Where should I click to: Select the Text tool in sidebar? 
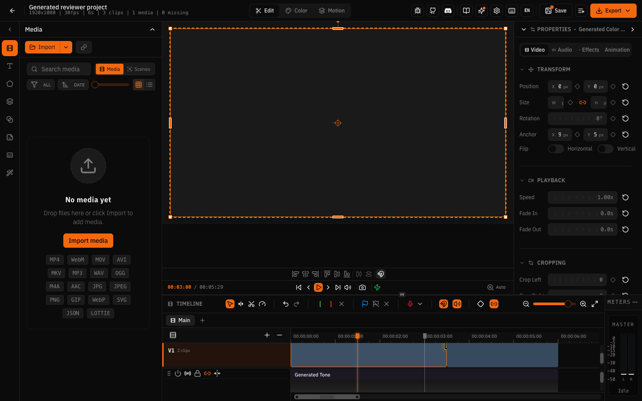pos(10,66)
